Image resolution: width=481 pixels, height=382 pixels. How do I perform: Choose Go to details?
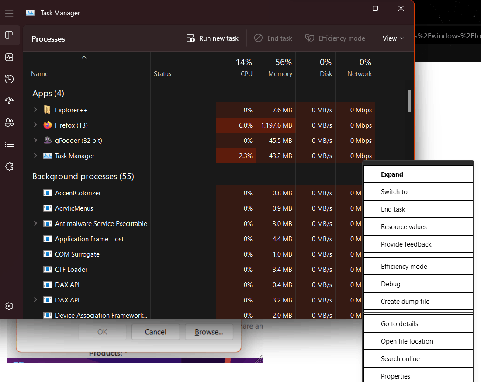(418, 324)
